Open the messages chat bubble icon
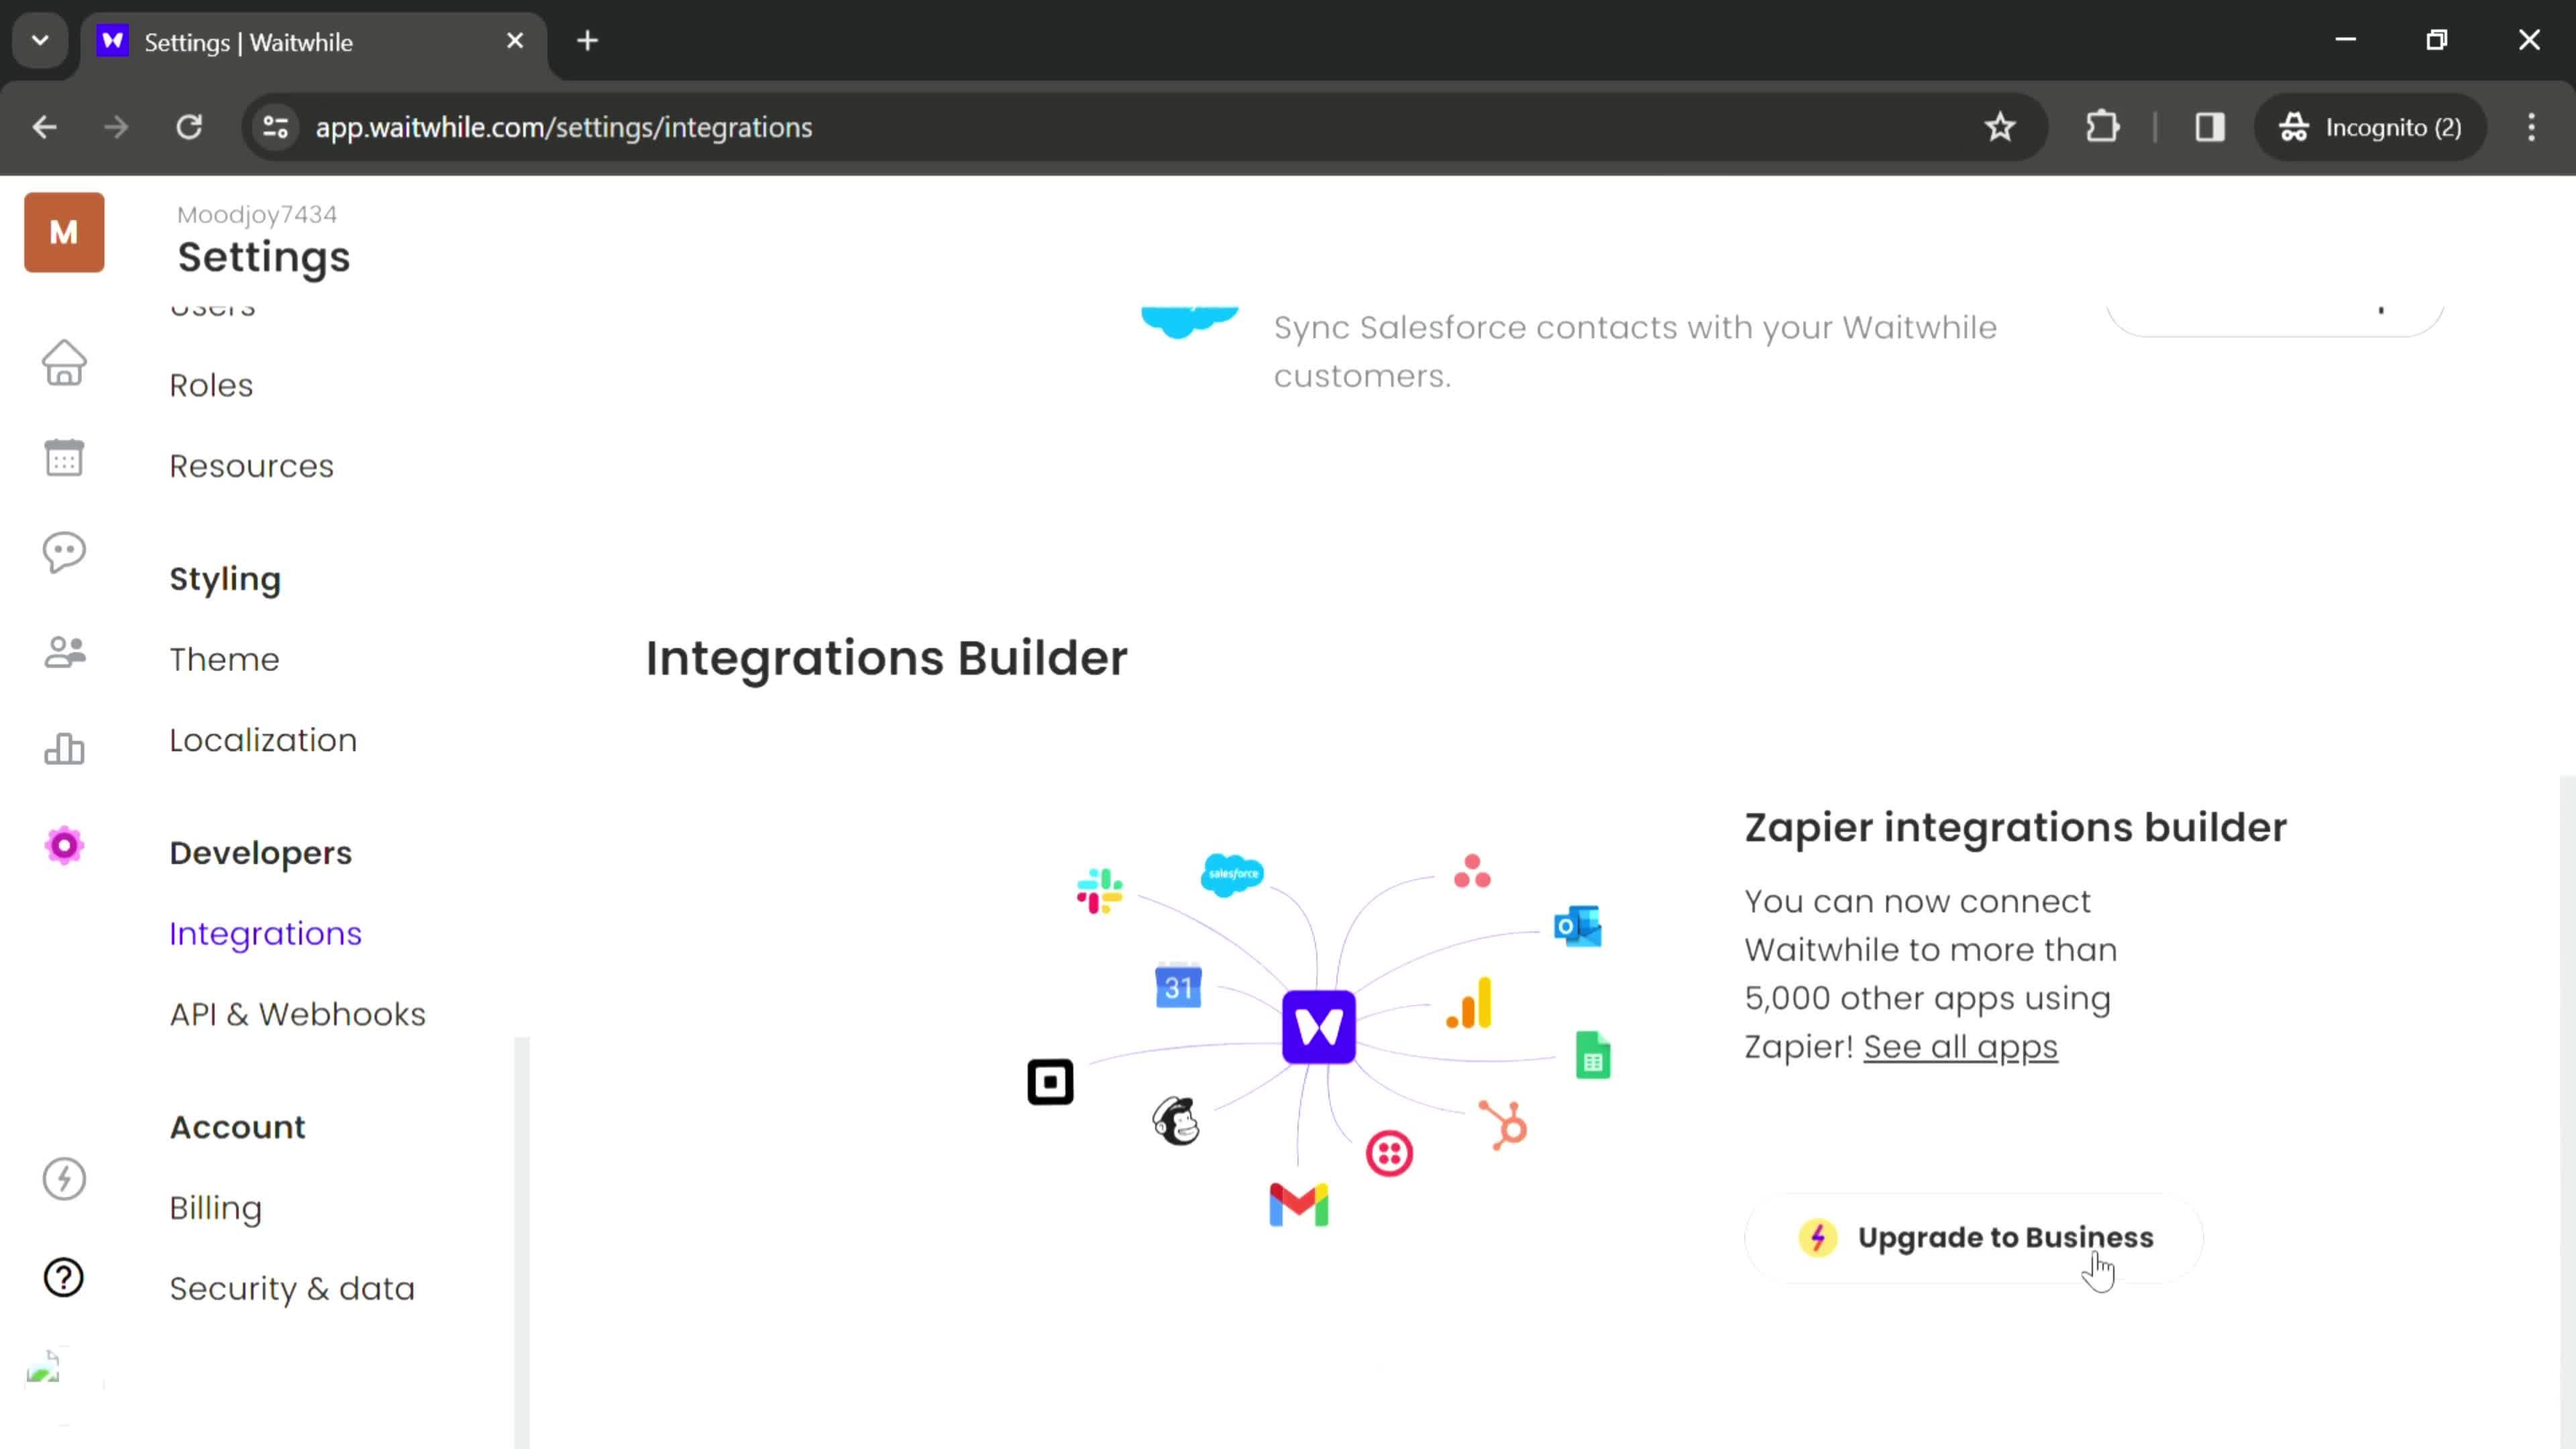This screenshot has width=2576, height=1449. coord(64,552)
